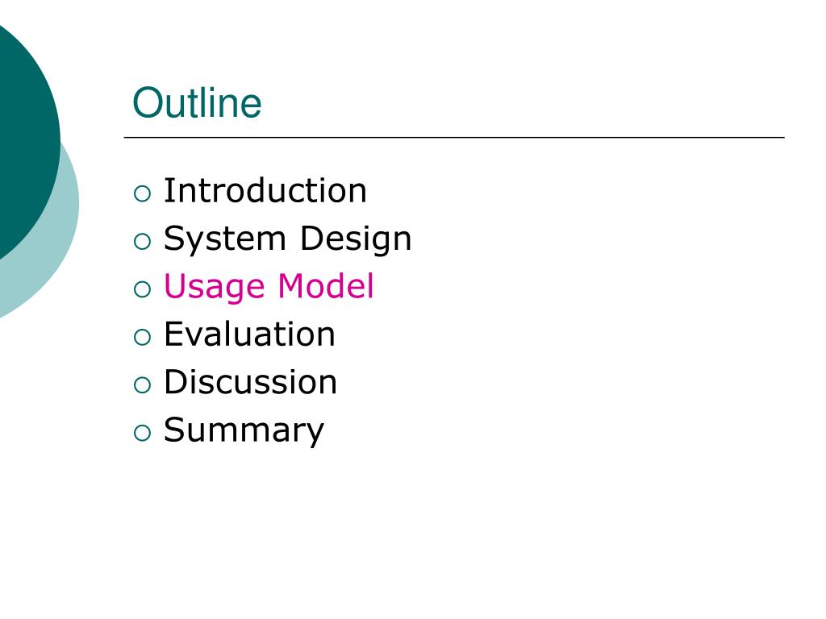Click the word System in second bullet
Screen dimensions: 826x619
pyautogui.click(x=225, y=239)
